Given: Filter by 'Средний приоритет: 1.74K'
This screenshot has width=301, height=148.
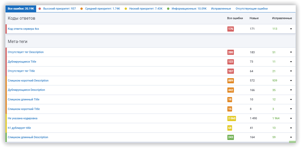Looking at the screenshot, I should pos(103,9).
